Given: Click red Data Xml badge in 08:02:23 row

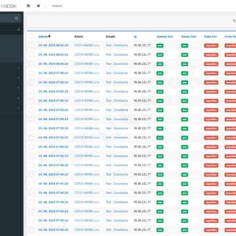Looking at the screenshot, I should click(211, 45).
